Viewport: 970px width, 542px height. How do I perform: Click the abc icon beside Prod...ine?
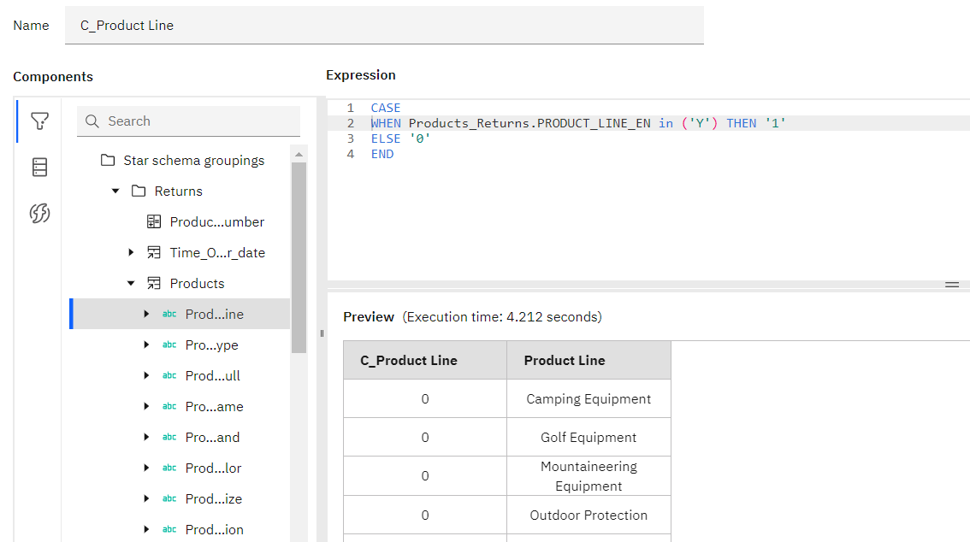(169, 314)
